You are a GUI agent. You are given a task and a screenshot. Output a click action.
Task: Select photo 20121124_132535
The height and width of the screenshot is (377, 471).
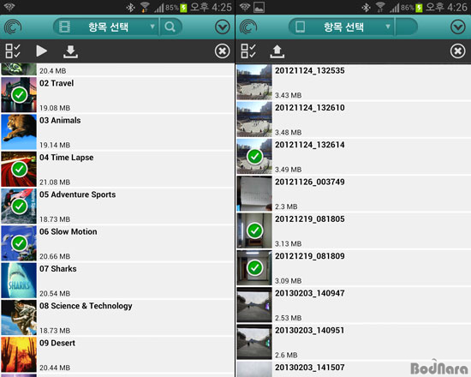pos(354,82)
